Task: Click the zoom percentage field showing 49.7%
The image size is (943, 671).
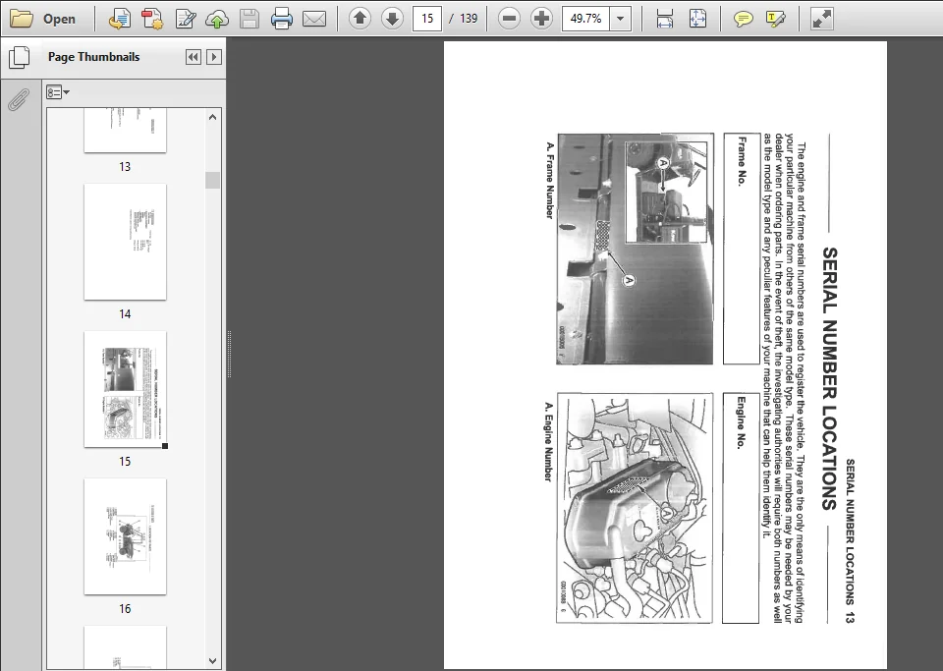Action: click(585, 19)
